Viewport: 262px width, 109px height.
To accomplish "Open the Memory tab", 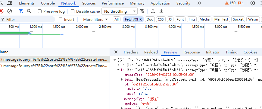I will coord(137,3).
